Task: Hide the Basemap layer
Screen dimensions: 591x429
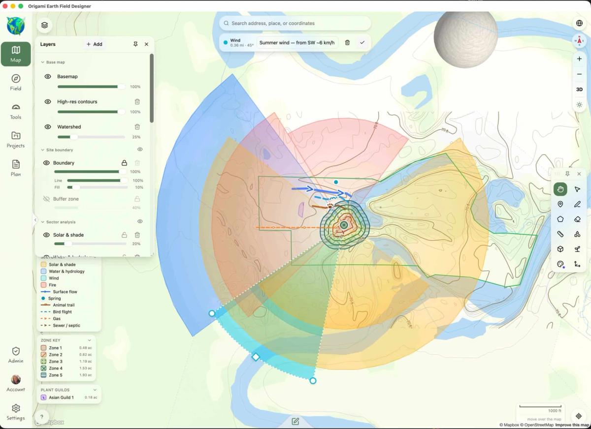Action: pos(48,77)
